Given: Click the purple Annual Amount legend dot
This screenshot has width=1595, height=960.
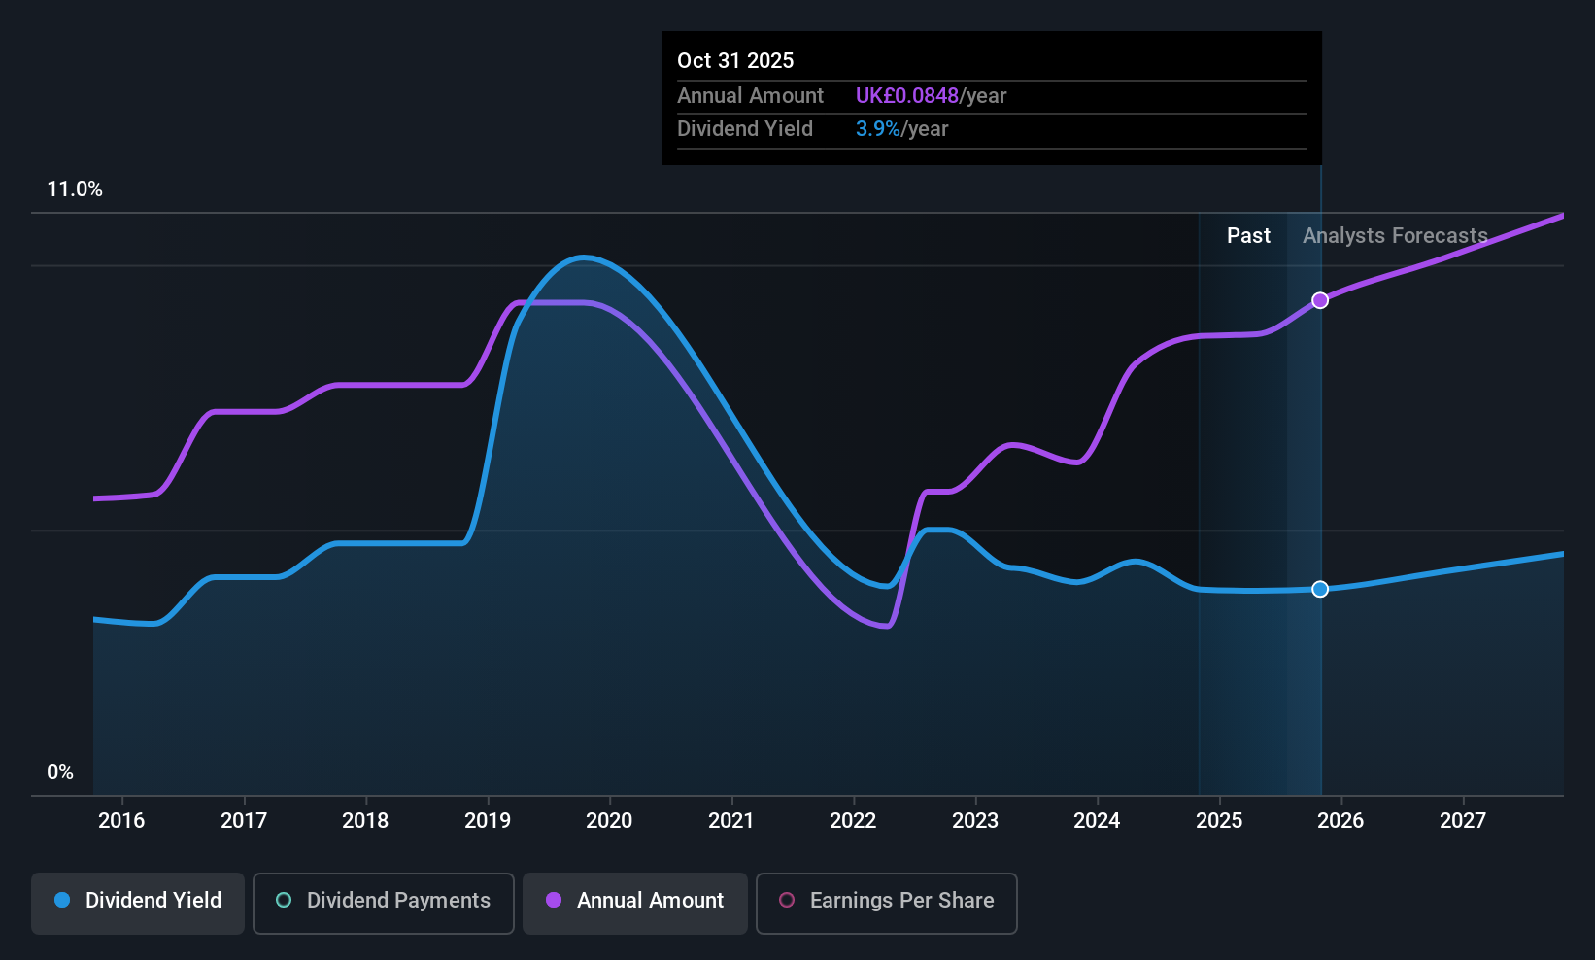Looking at the screenshot, I should coord(554,900).
